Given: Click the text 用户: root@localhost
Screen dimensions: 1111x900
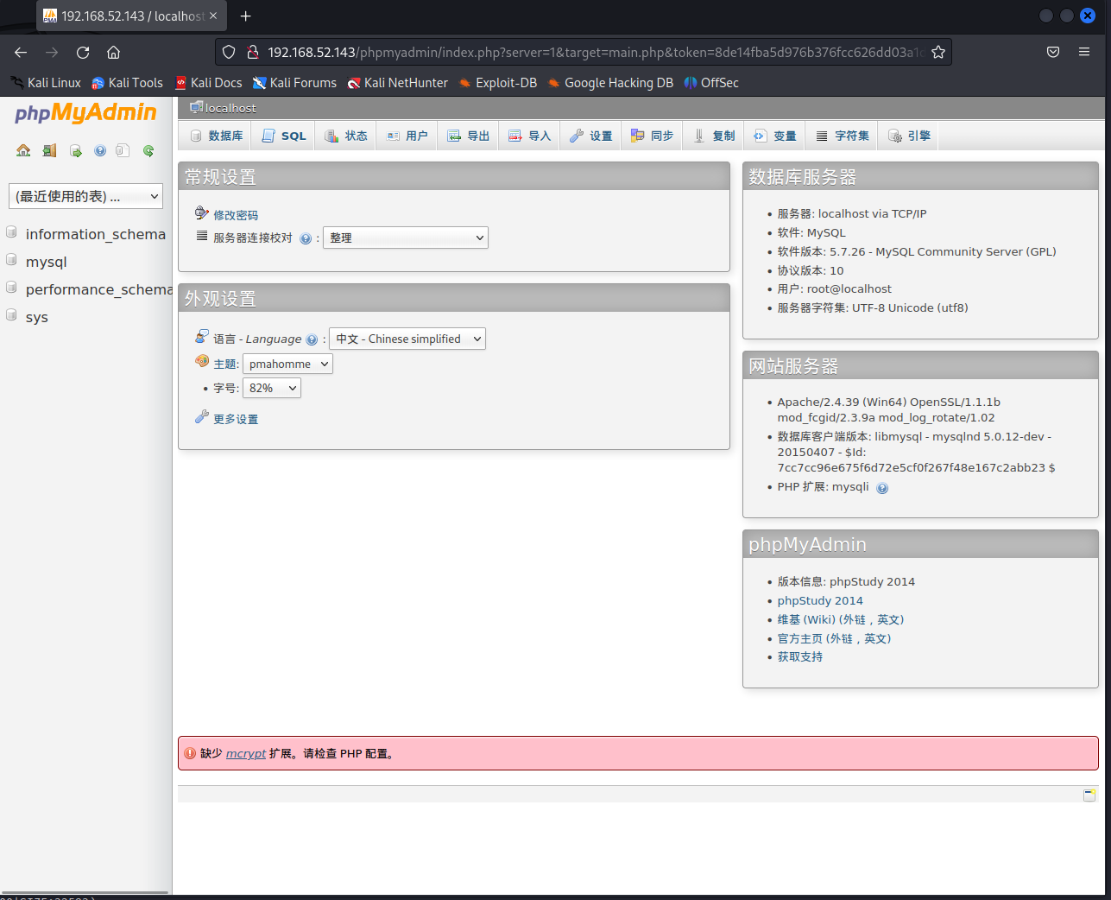Looking at the screenshot, I should pyautogui.click(x=835, y=288).
